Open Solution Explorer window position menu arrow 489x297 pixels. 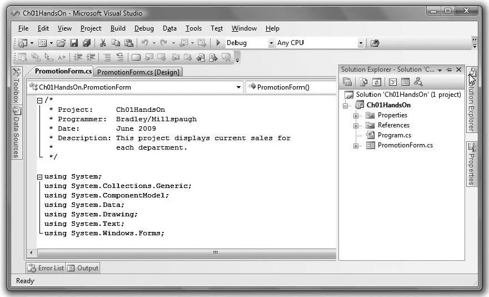[440, 70]
